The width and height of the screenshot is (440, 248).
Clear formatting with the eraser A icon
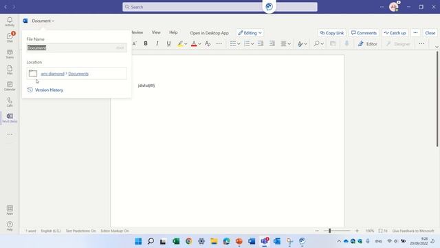click(x=208, y=43)
